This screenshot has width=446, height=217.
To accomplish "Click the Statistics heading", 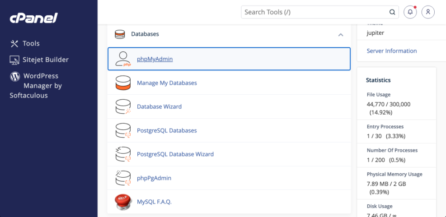I will pyautogui.click(x=378, y=80).
